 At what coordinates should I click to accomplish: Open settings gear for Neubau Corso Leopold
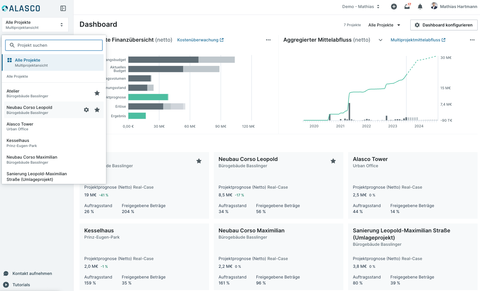(86, 110)
